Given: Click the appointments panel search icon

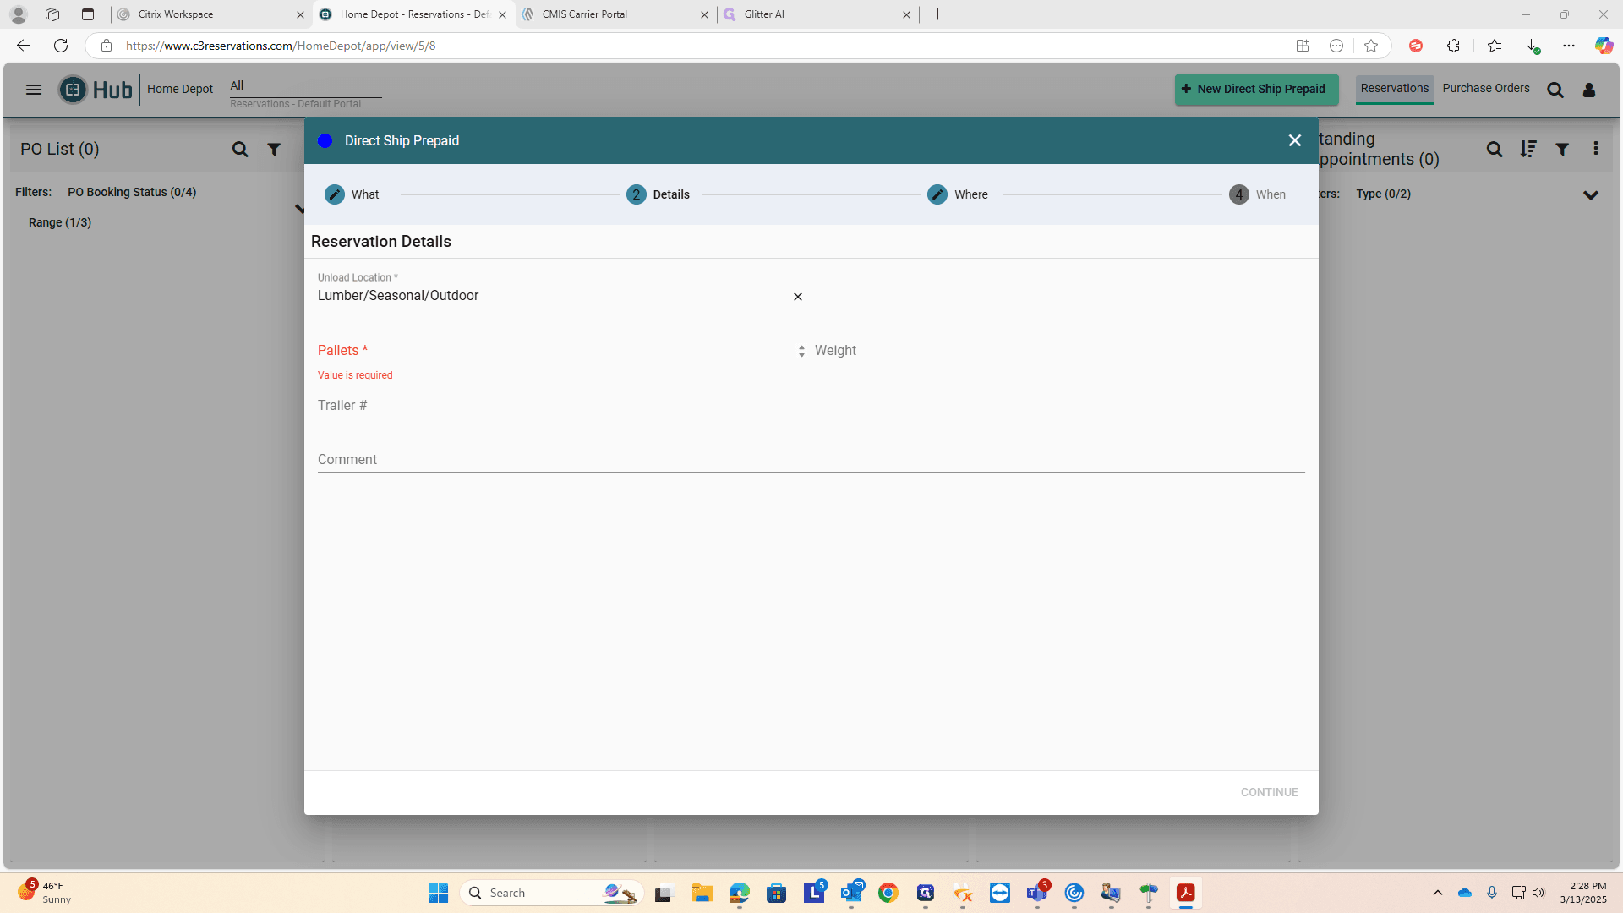Looking at the screenshot, I should tap(1495, 150).
